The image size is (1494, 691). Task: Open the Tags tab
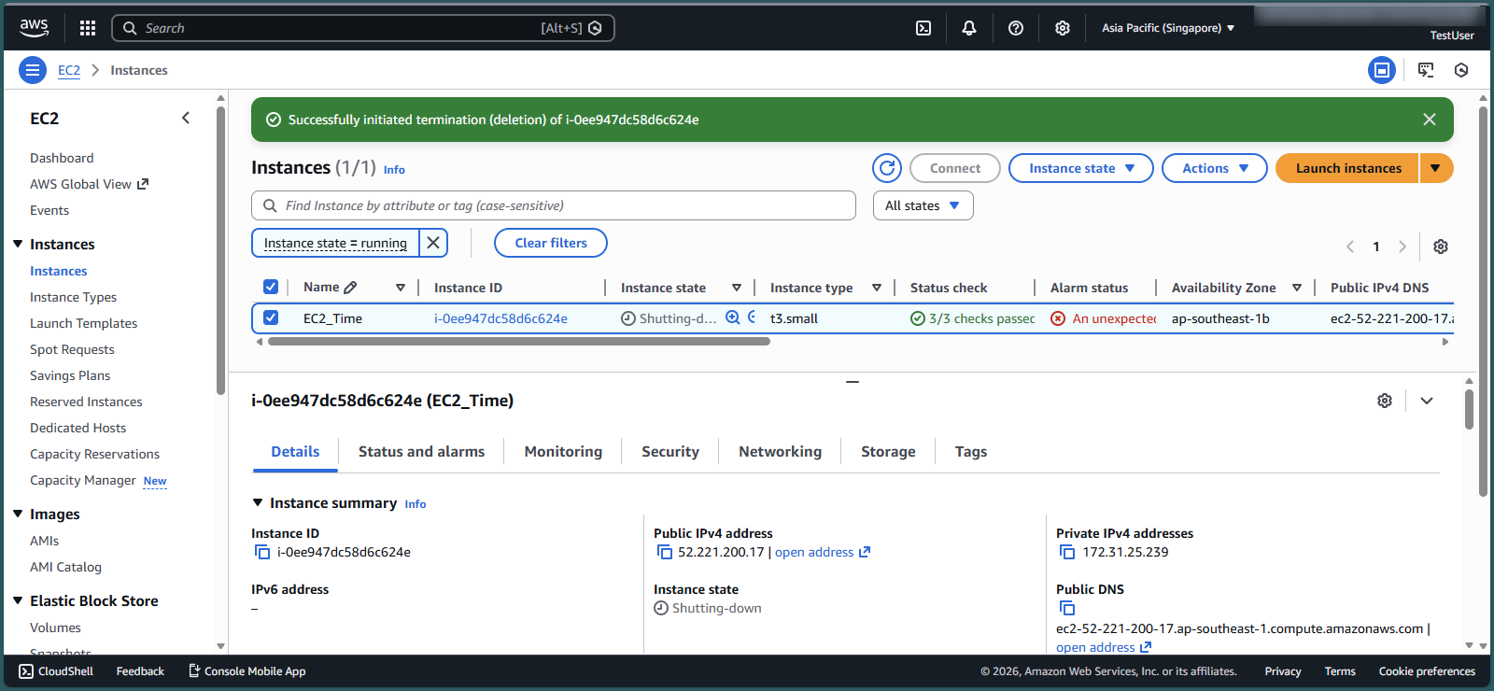click(x=970, y=451)
